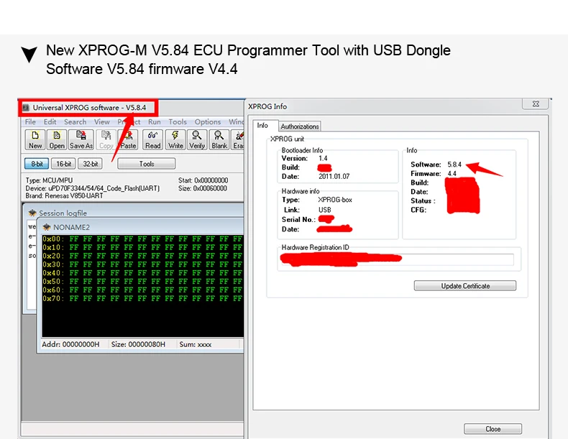
Task: Open the View menu
Action: pos(102,121)
